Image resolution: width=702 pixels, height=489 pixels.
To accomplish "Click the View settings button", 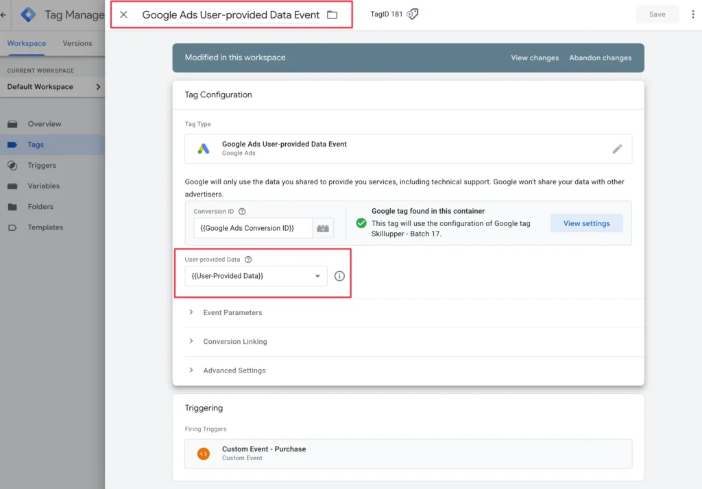I will tap(586, 223).
